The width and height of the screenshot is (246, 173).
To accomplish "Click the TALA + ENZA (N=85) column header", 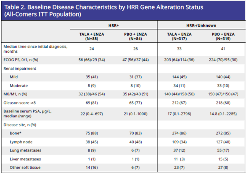I will [x=91, y=36].
